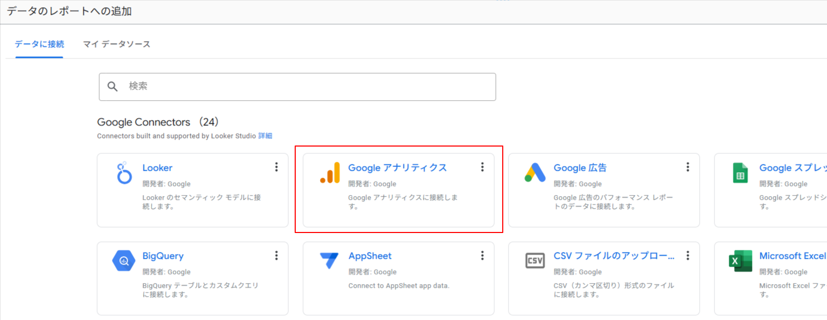Image resolution: width=827 pixels, height=320 pixels.
Task: Select the Google アナリティクス connector title
Action: click(397, 168)
